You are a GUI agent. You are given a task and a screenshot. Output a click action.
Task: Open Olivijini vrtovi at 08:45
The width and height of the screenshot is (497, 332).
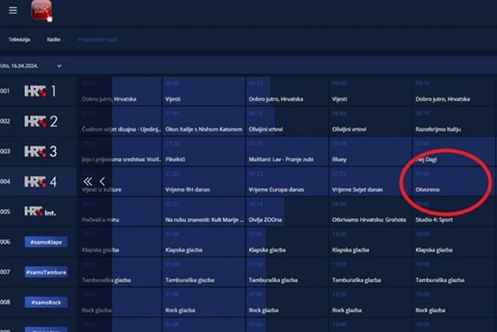[371, 122]
